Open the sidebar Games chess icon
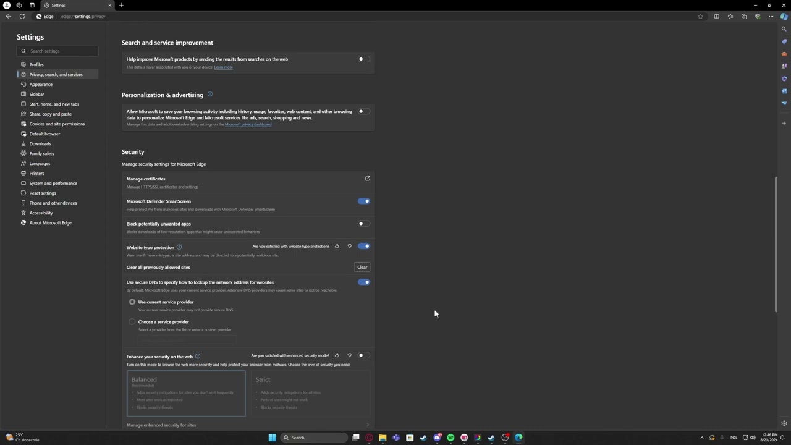 coord(784,66)
